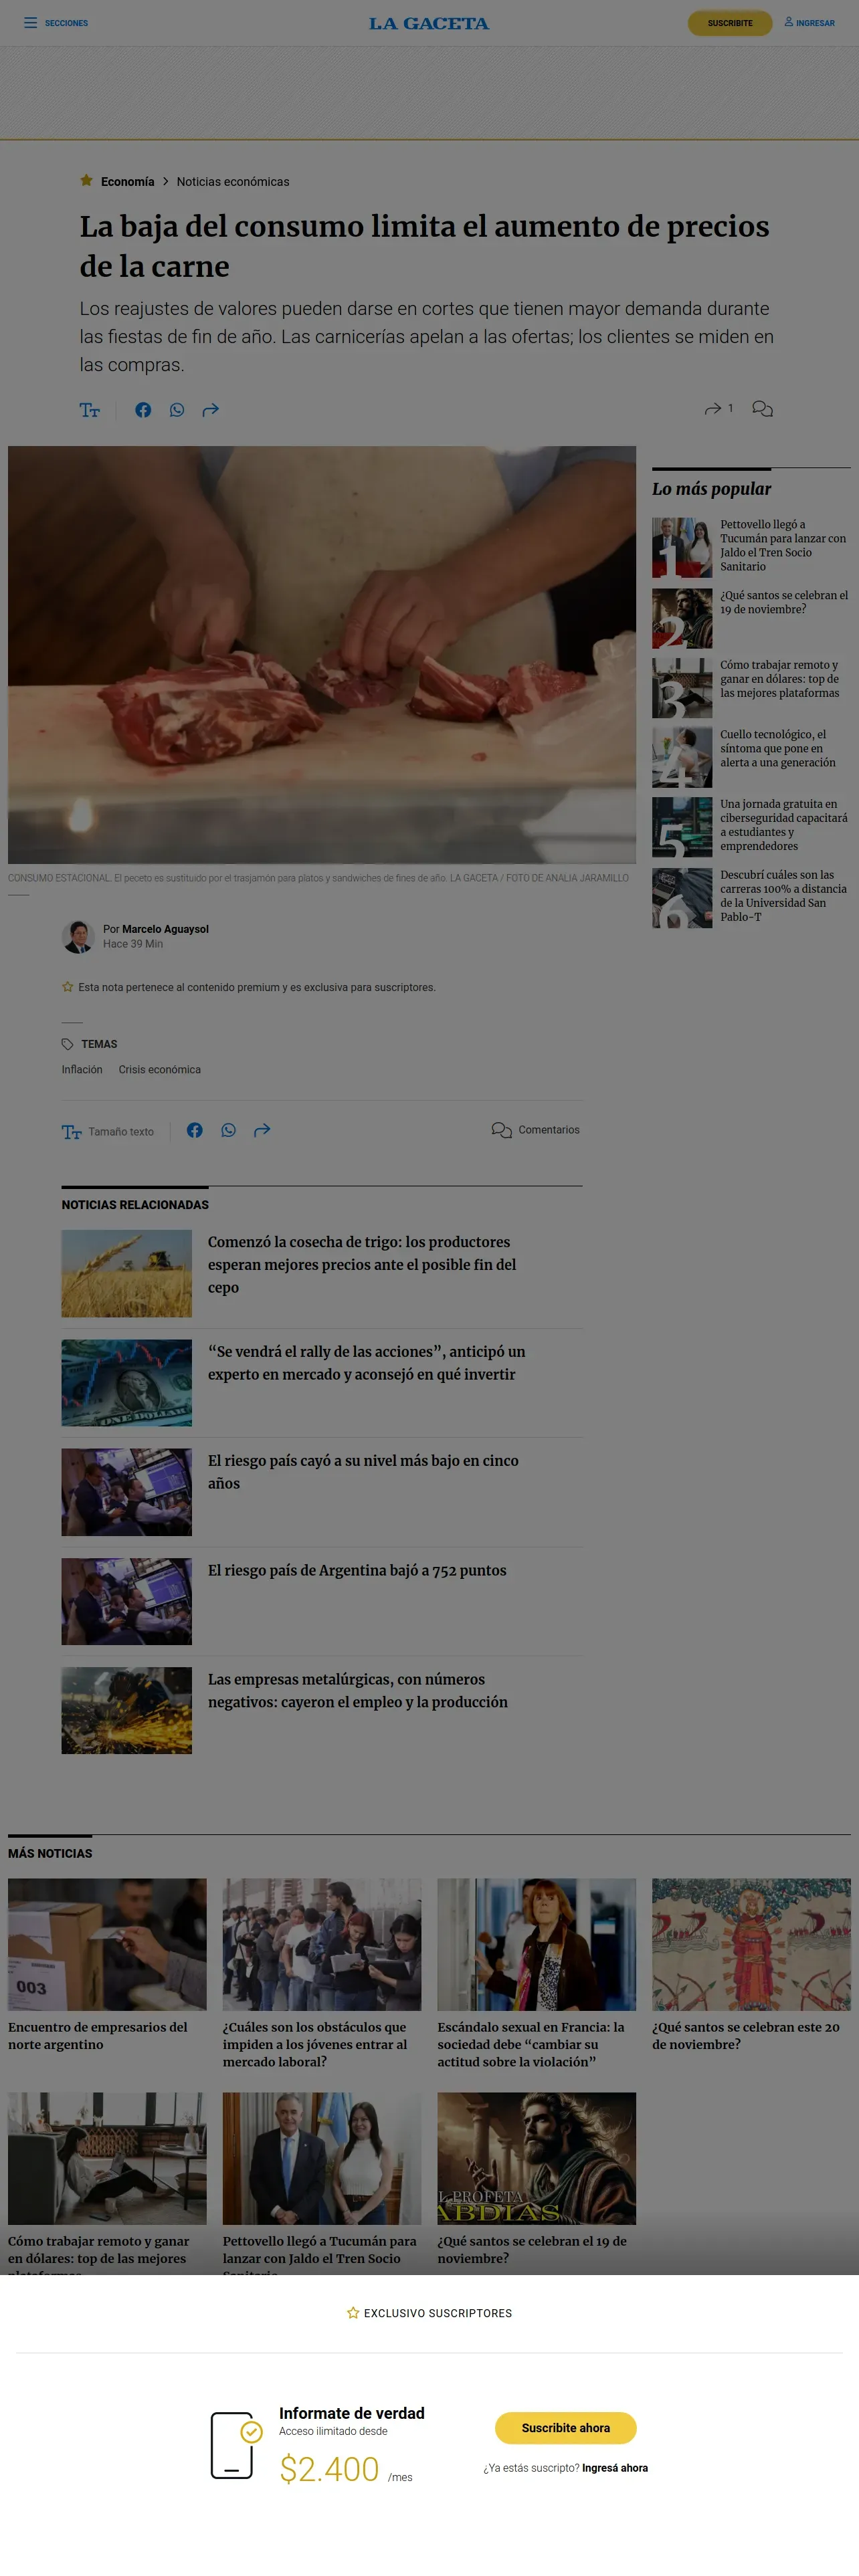The width and height of the screenshot is (859, 2576).
Task: Open the Economía breadcrumb link
Action: point(128,182)
